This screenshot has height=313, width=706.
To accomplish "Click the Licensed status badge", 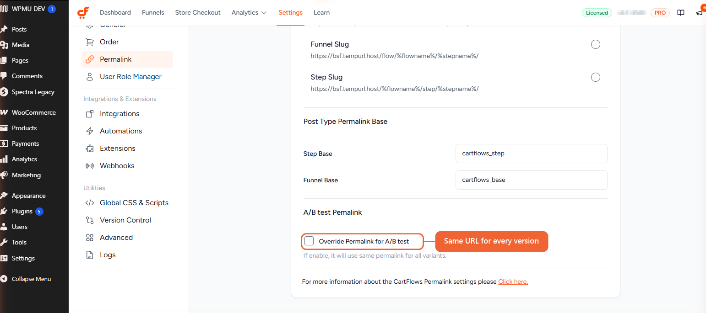I will point(597,13).
